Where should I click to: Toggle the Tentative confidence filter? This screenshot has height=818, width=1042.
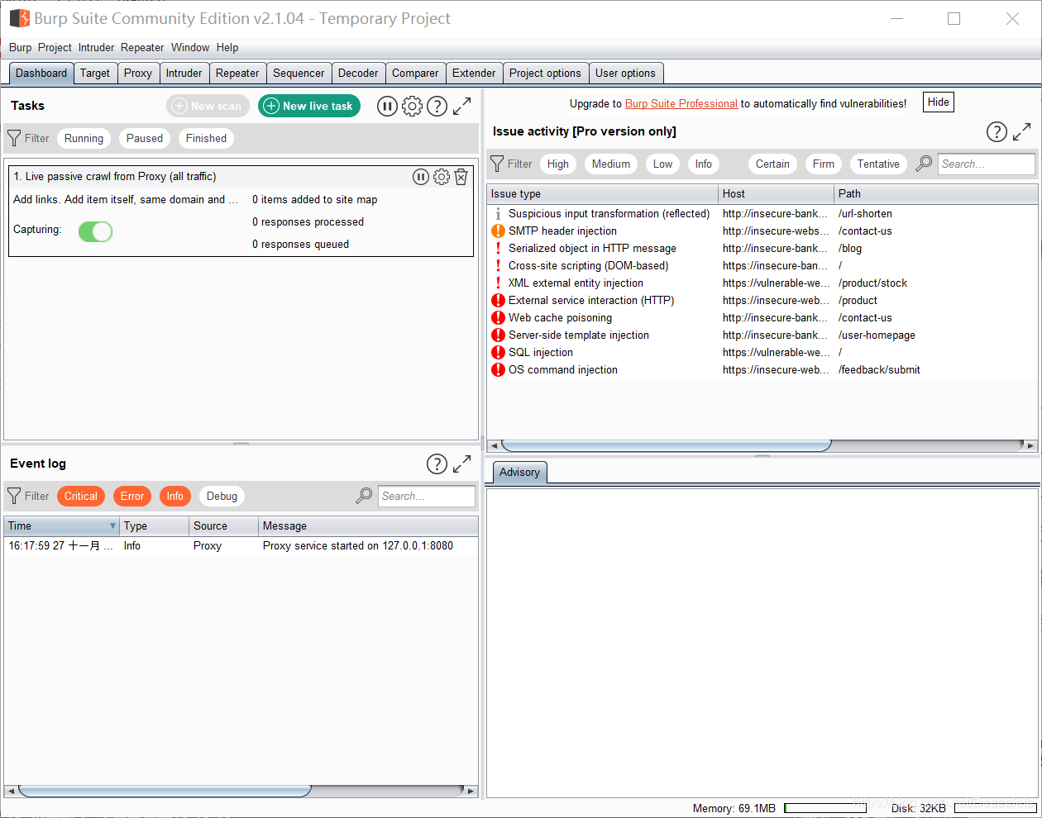878,164
